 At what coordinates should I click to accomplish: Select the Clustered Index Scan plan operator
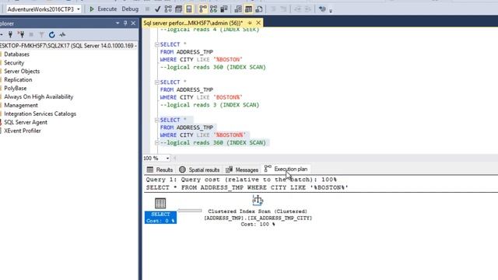pyautogui.click(x=258, y=211)
